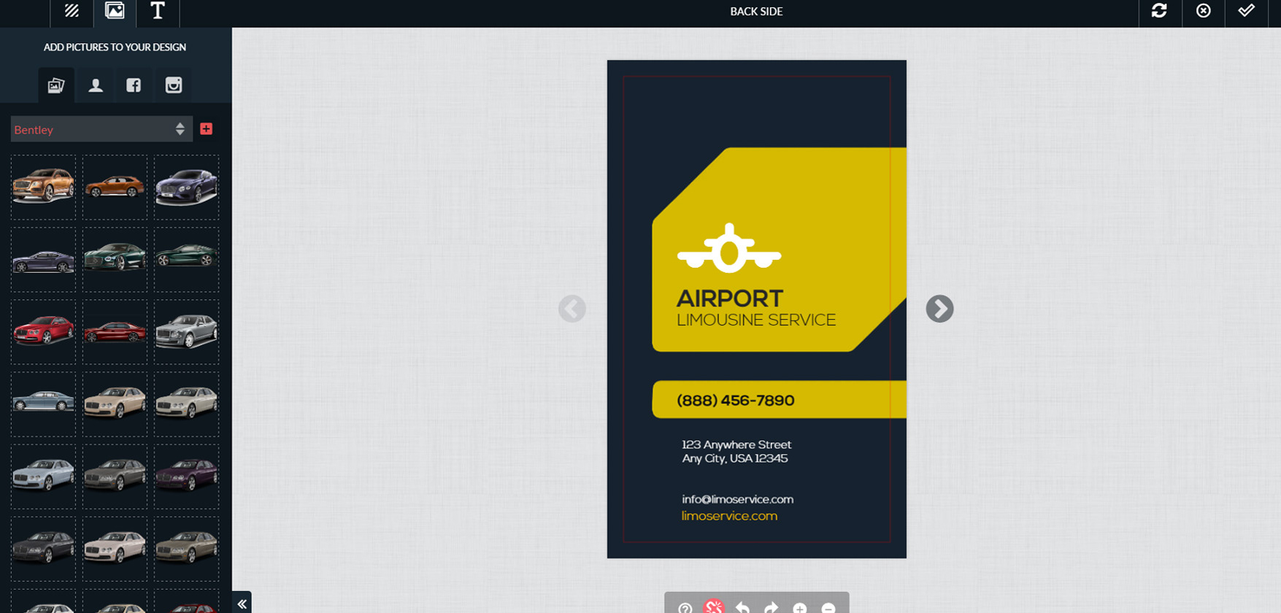
Task: Add the red Bentley front-angled thumbnail
Action: [x=43, y=332]
